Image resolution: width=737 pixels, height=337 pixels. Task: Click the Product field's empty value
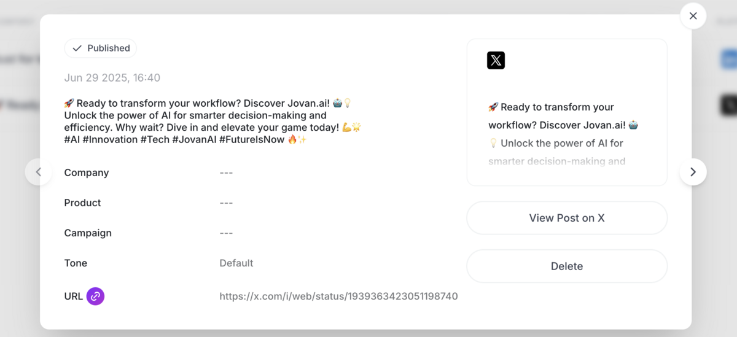pos(226,203)
